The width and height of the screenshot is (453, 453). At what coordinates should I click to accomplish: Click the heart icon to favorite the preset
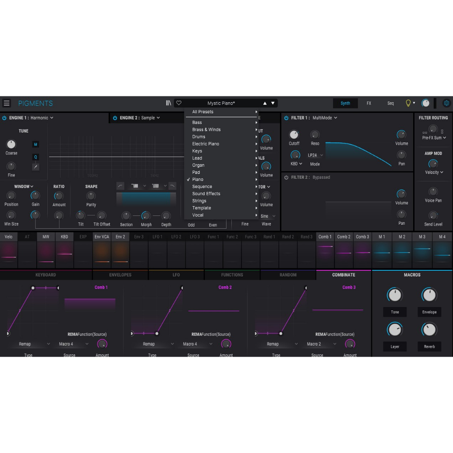(x=178, y=103)
